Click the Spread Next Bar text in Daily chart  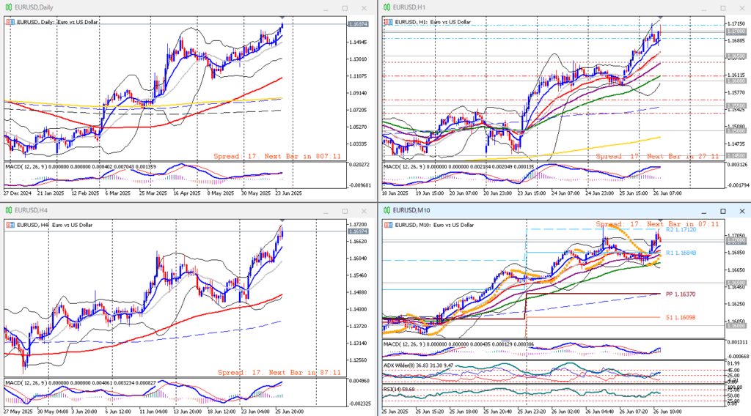(276, 156)
